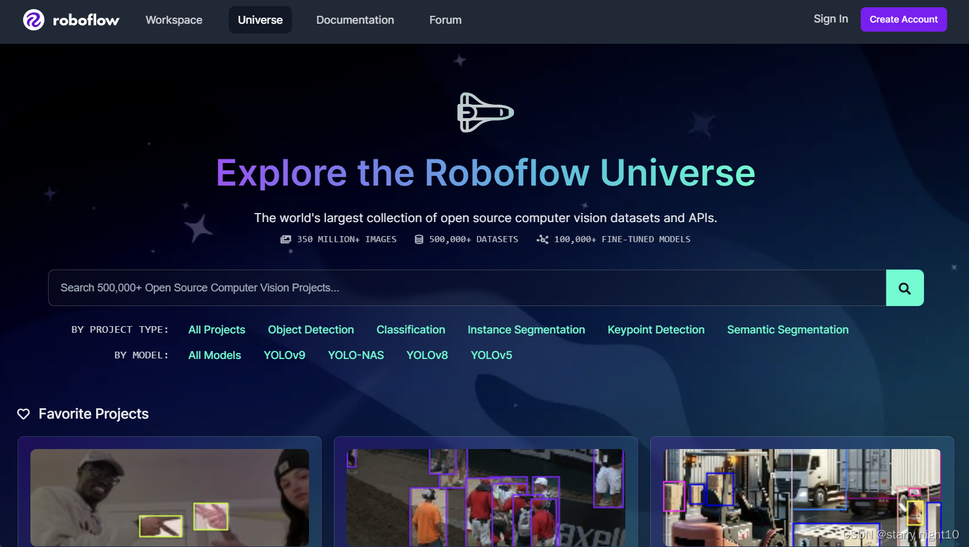Filter by Object Detection
Image resolution: width=969 pixels, height=547 pixels.
(x=311, y=330)
